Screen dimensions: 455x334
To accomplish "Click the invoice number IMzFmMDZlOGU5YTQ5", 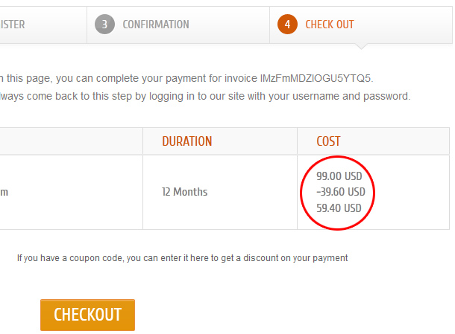I will [316, 78].
